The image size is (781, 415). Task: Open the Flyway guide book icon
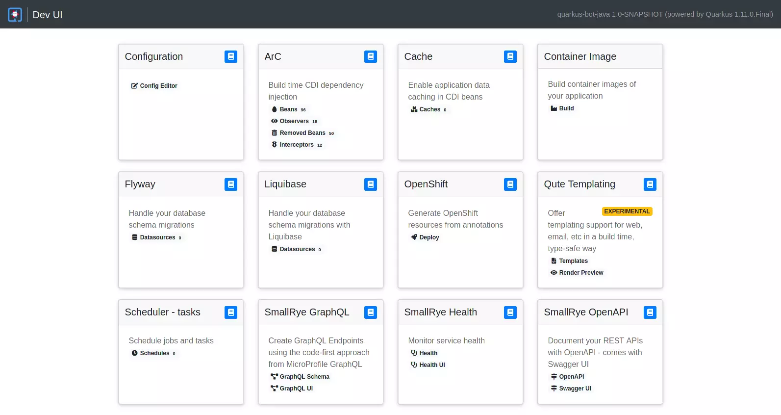[x=230, y=184]
